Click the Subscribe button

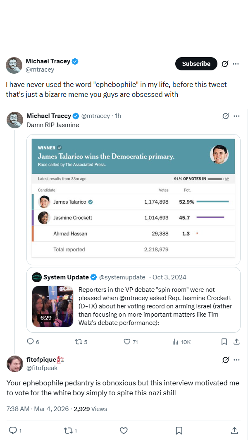(x=196, y=64)
